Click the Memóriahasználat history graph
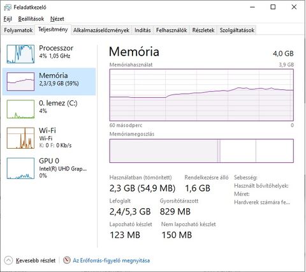The image size is (306, 272). click(x=201, y=95)
